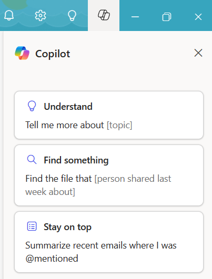The height and width of the screenshot is (279, 212).
Task: Select the Stay on top card heading
Action: coord(67,227)
